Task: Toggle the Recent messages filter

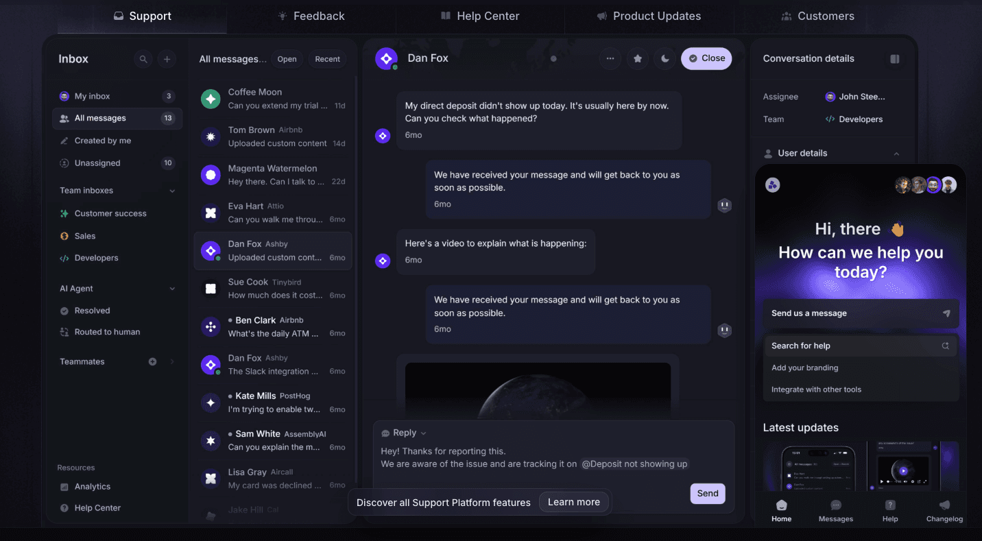Action: (327, 59)
